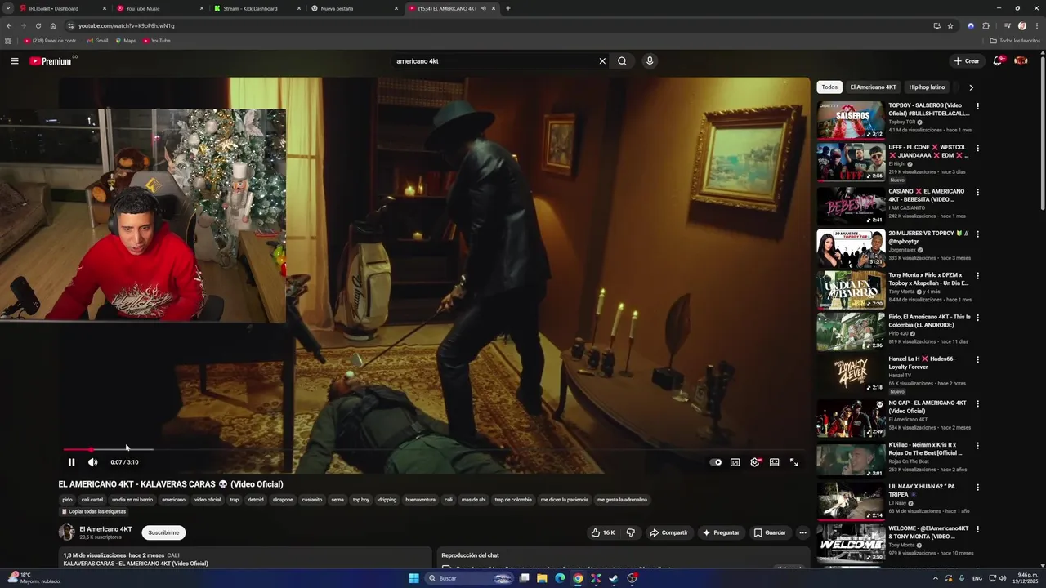Click the Preguntar button

point(721,532)
